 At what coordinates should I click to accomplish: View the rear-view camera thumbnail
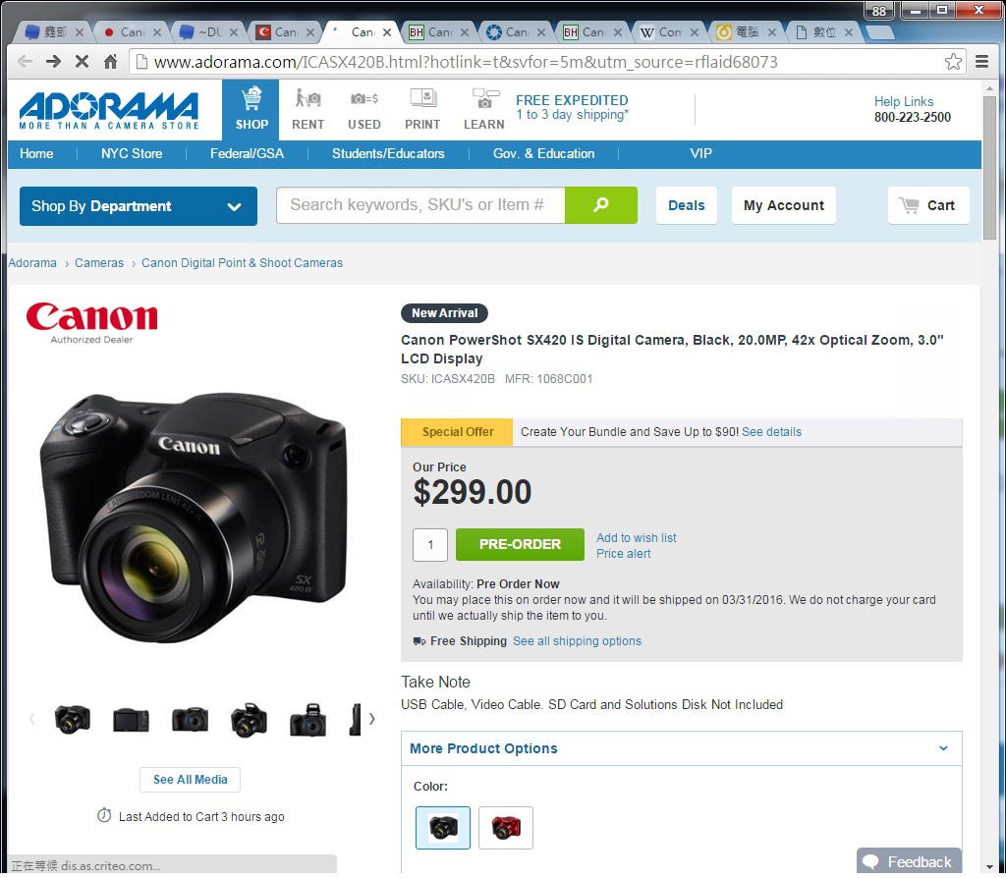[131, 720]
